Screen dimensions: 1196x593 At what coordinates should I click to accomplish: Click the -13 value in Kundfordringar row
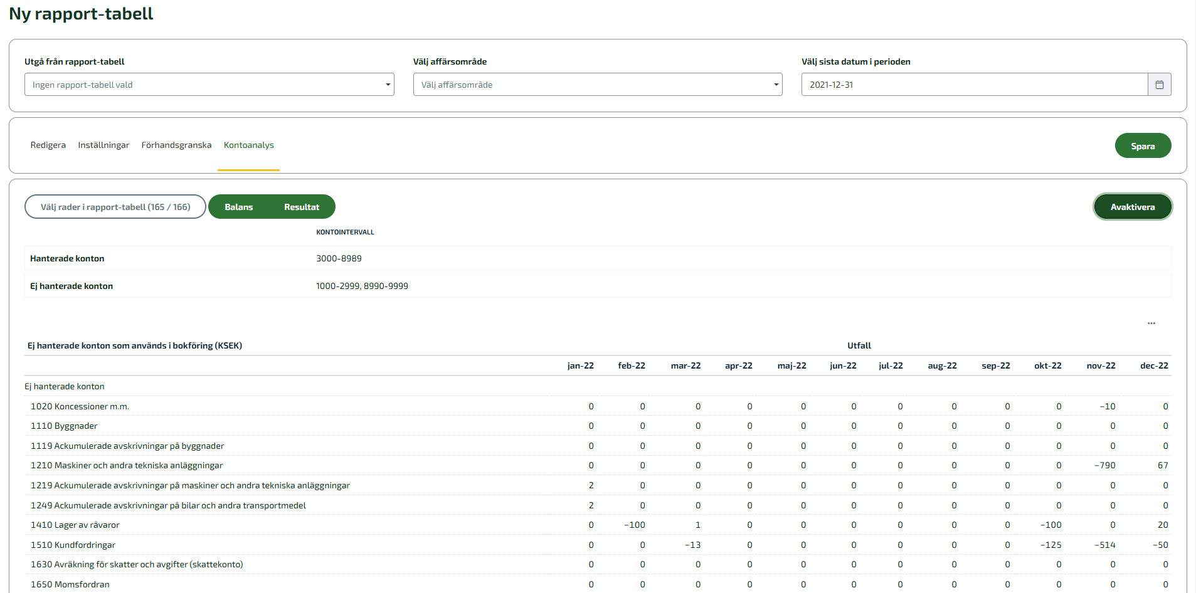point(693,545)
